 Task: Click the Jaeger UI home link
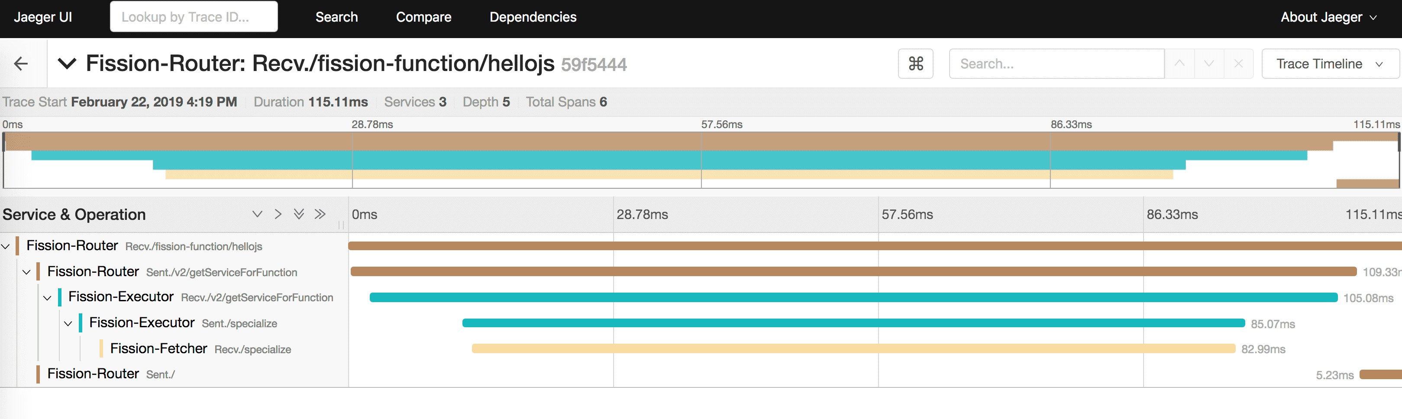(43, 17)
